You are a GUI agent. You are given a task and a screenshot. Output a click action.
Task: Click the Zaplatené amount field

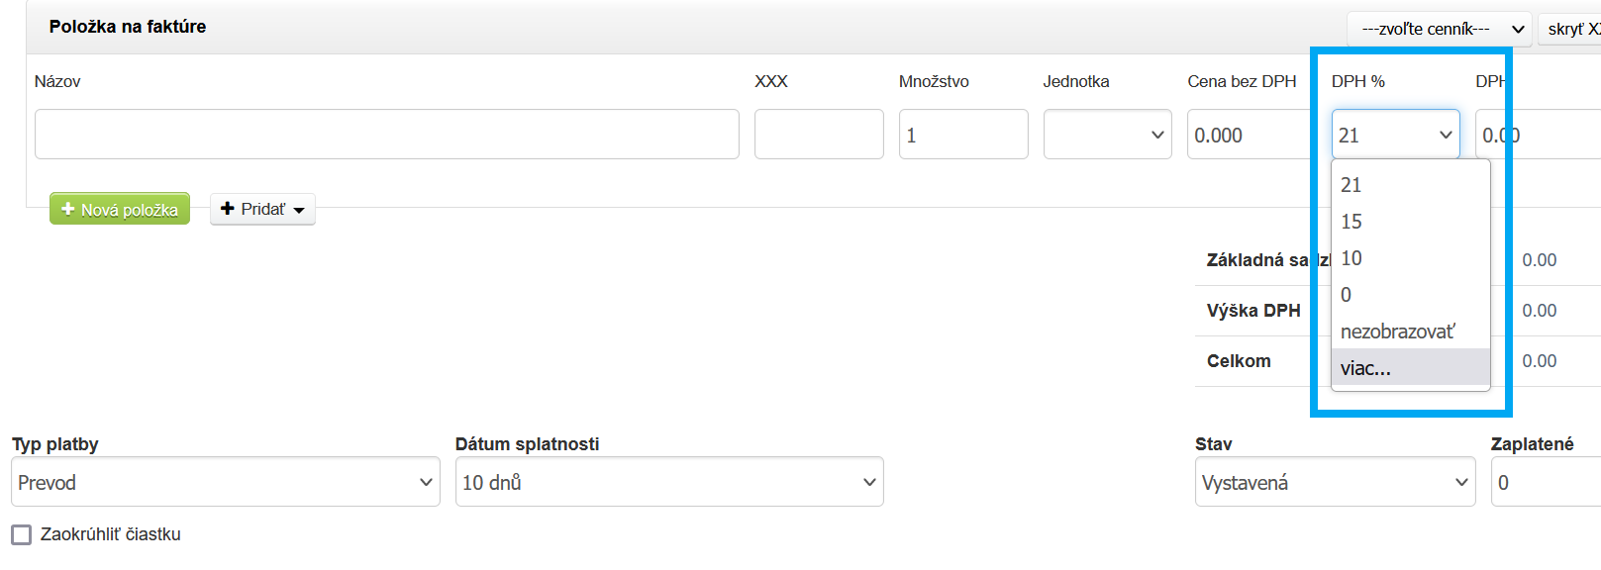(1545, 482)
